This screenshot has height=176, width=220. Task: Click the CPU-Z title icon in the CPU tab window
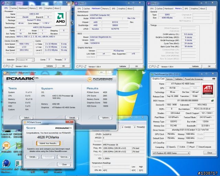click(3, 3)
